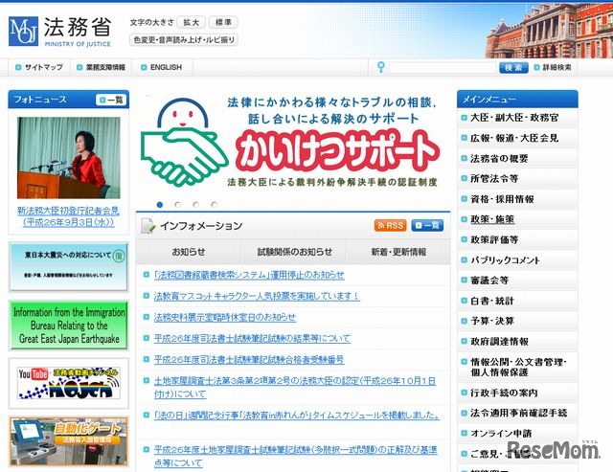Open 審議会等 menu item
The height and width of the screenshot is (472, 613).
[x=517, y=281]
